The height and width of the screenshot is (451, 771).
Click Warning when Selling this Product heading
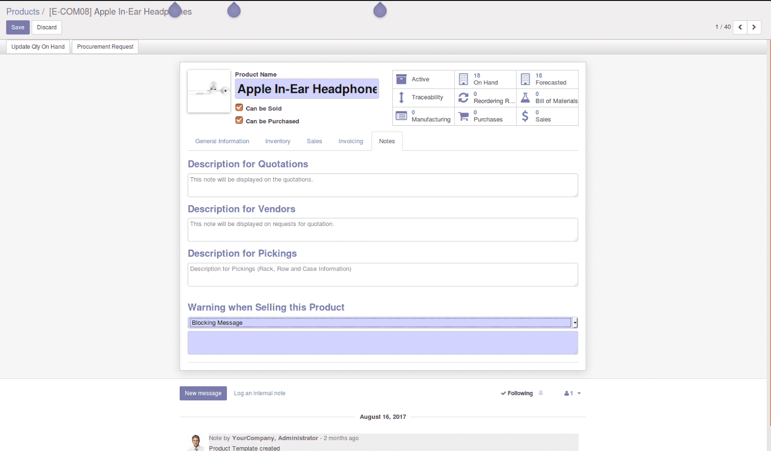(266, 307)
